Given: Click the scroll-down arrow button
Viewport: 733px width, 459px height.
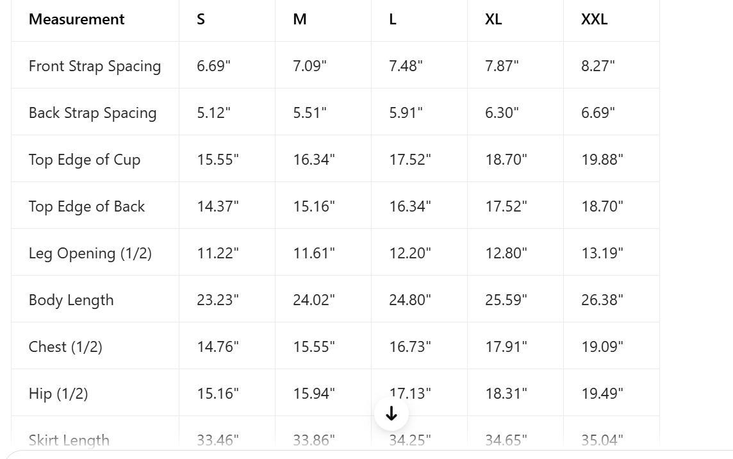Looking at the screenshot, I should click(x=391, y=414).
